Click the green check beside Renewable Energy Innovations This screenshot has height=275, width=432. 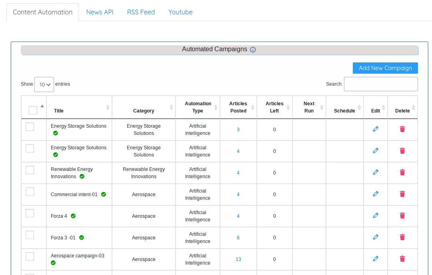point(82,176)
